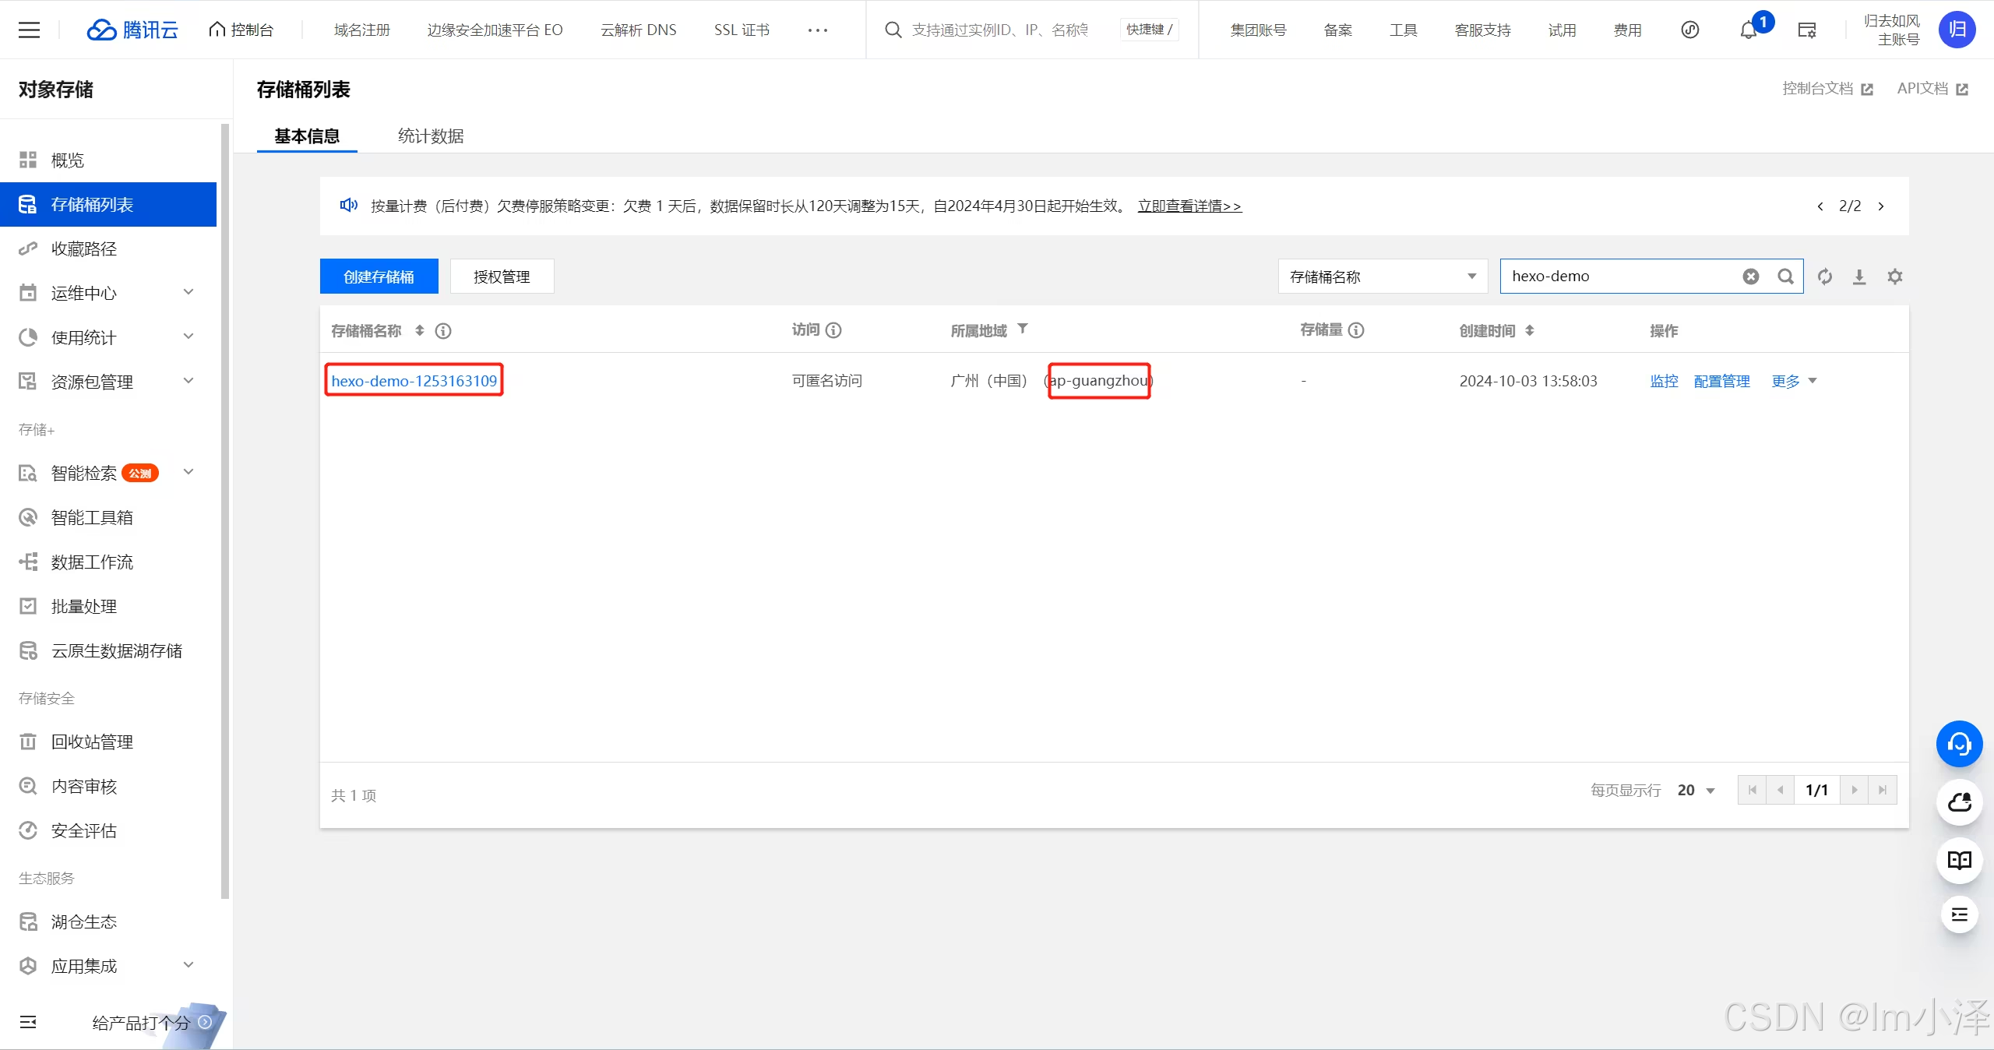Screen dimensions: 1994x1050
Task: Open rows-per-page 20 dropdown
Action: point(1696,790)
